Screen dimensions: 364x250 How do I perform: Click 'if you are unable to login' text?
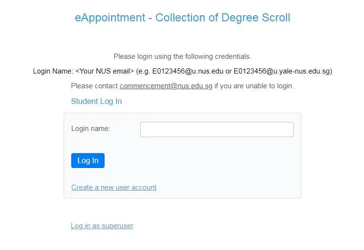tap(254, 86)
